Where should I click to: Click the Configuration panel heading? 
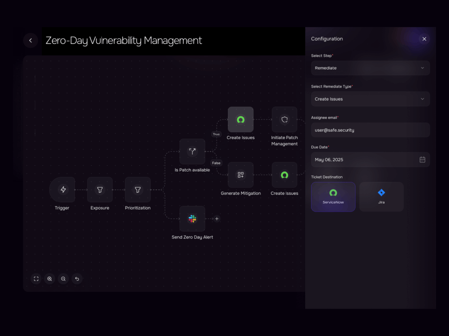[327, 39]
